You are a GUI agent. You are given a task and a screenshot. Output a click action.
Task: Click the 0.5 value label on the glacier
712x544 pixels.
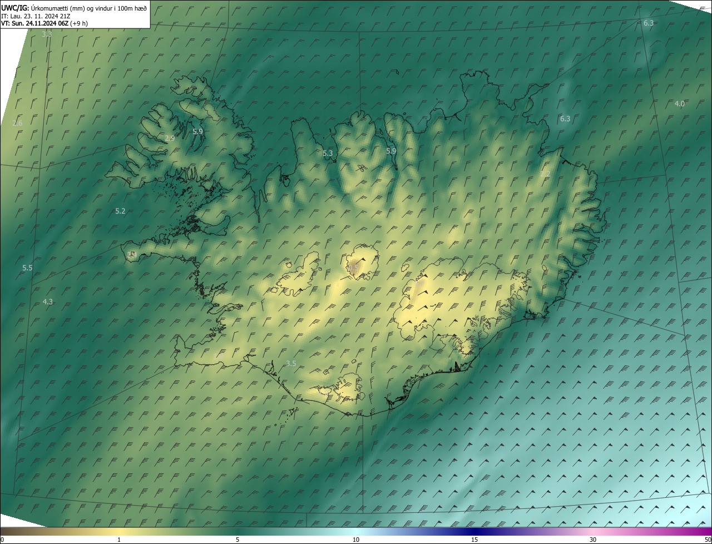(353, 268)
